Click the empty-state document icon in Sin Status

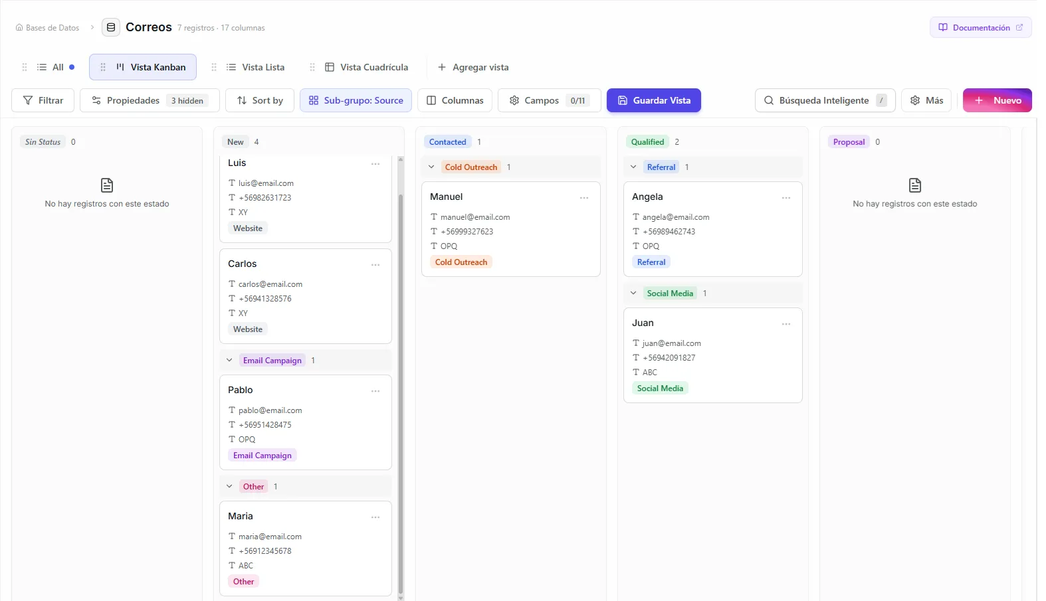tap(107, 185)
